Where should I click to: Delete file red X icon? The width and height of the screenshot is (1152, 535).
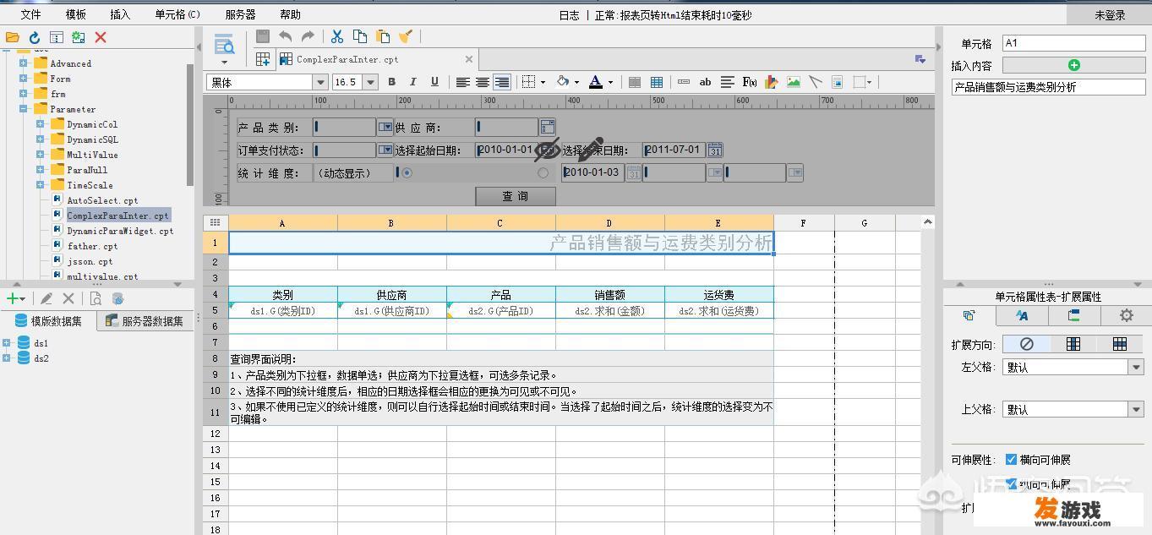pyautogui.click(x=101, y=37)
